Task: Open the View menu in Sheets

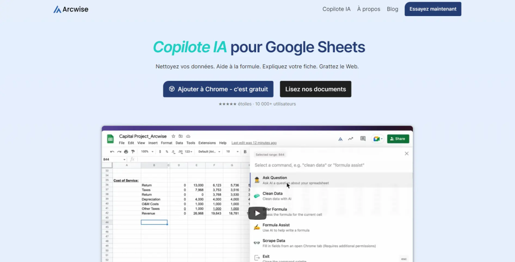Action: pyautogui.click(x=141, y=143)
